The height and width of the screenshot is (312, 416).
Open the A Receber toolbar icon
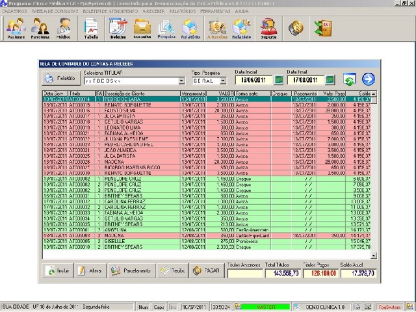[217, 28]
